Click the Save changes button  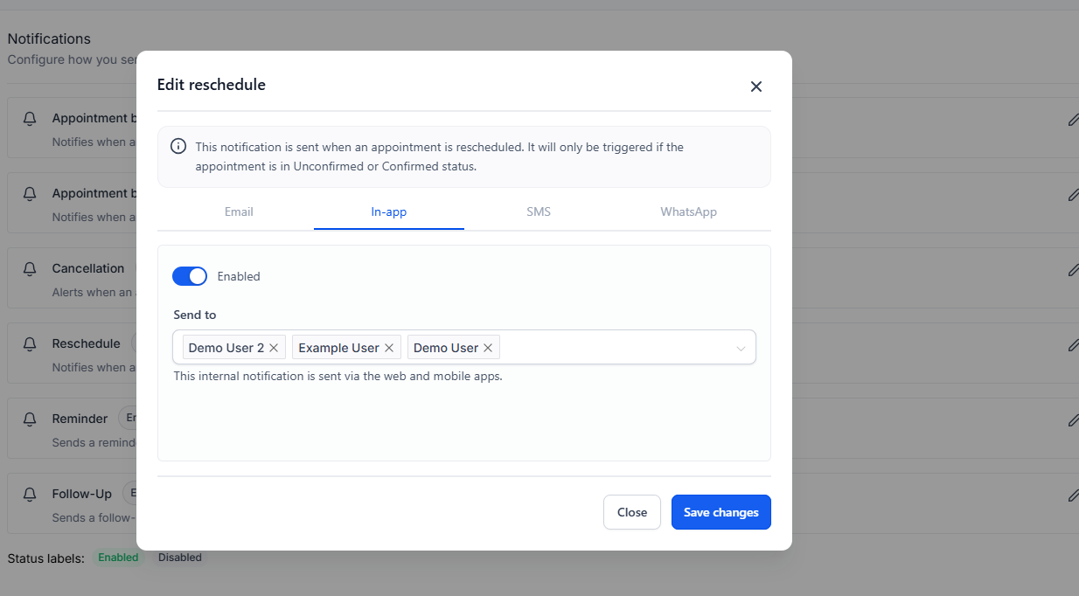720,512
